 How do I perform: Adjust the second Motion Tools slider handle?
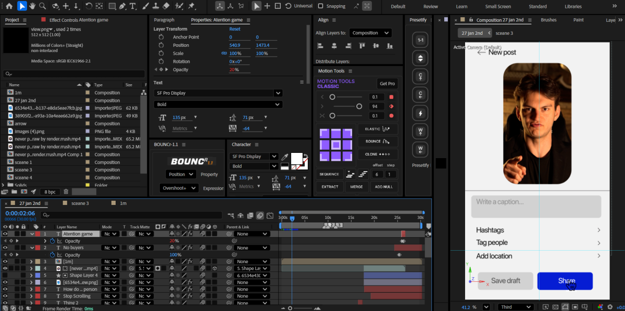(359, 106)
